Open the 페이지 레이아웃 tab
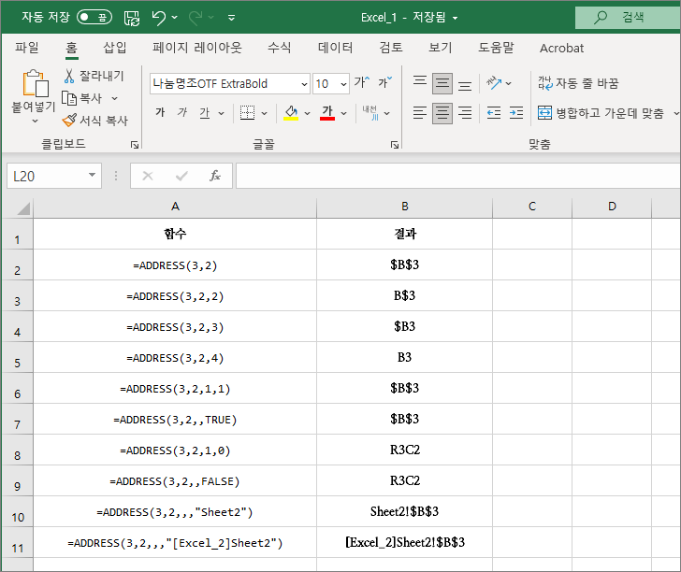This screenshot has height=572, width=681. point(196,48)
